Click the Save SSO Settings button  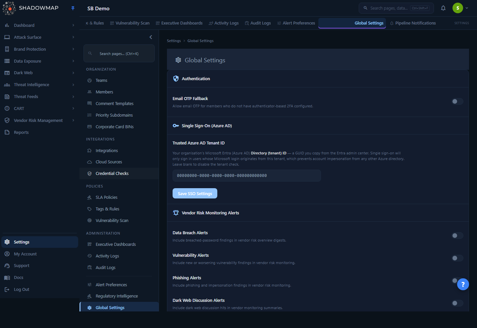coord(195,193)
